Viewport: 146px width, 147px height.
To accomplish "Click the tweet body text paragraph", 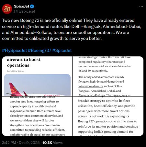I will [72, 29].
